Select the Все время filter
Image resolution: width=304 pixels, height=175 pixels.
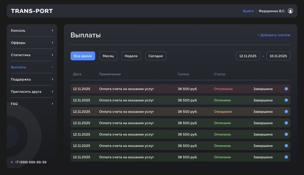83,56
